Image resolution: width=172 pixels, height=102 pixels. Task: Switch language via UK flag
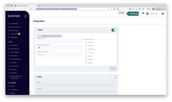(x=162, y=14)
